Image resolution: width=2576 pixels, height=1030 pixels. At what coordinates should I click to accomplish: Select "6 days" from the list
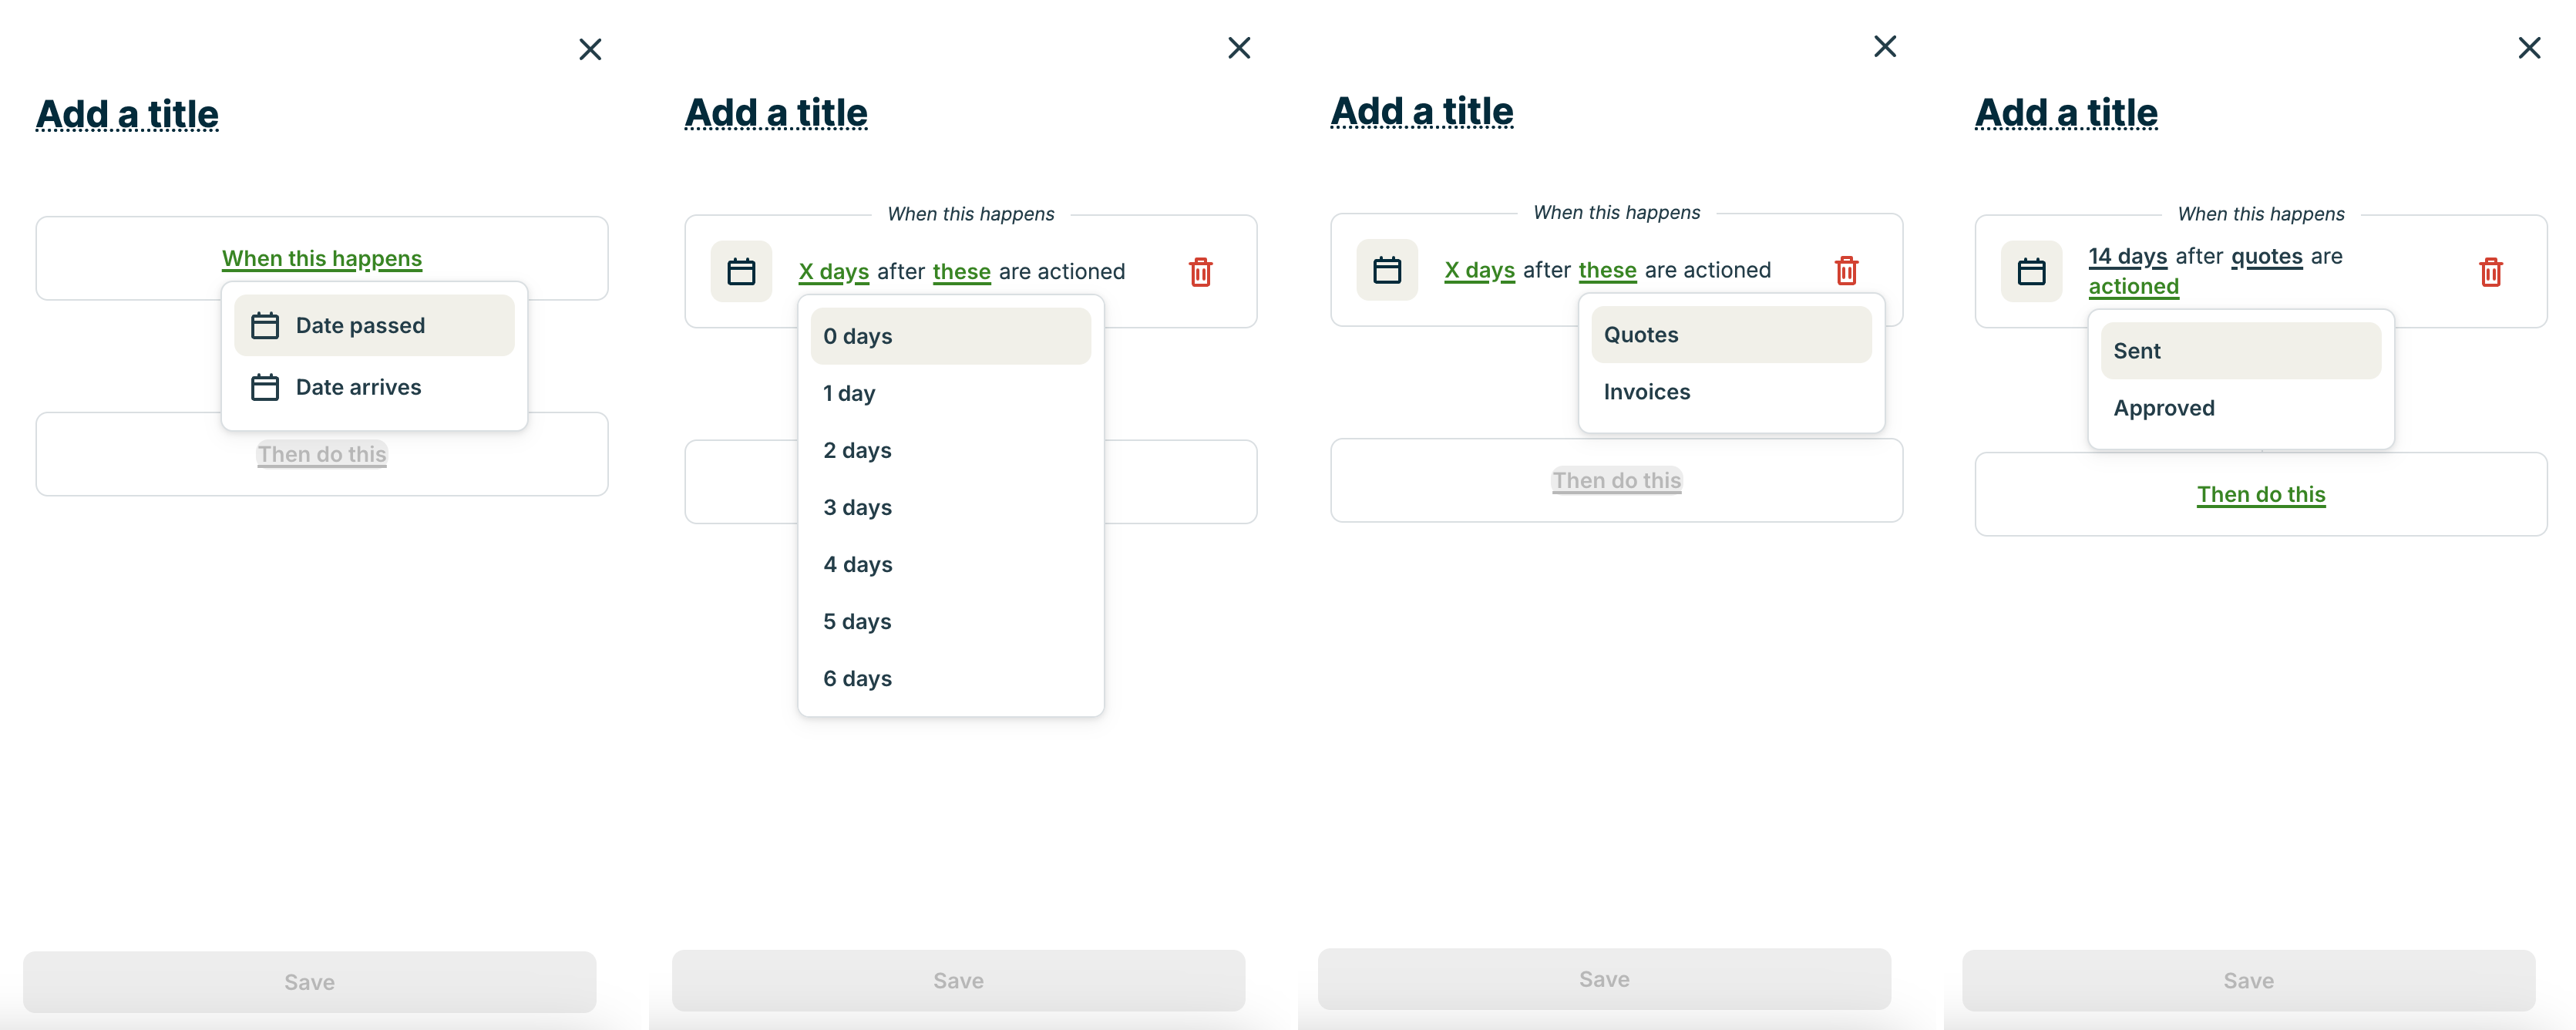[857, 678]
